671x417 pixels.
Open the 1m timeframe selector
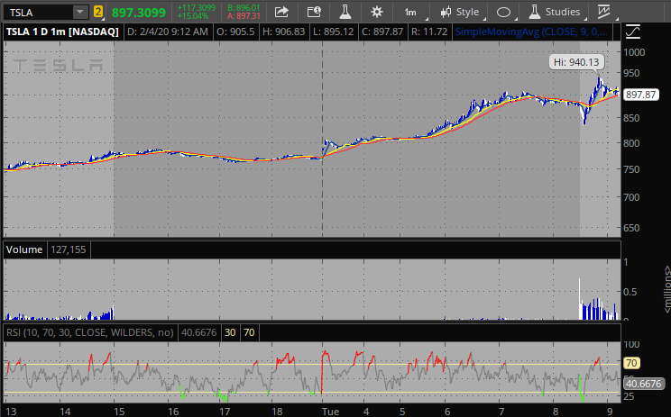411,13
